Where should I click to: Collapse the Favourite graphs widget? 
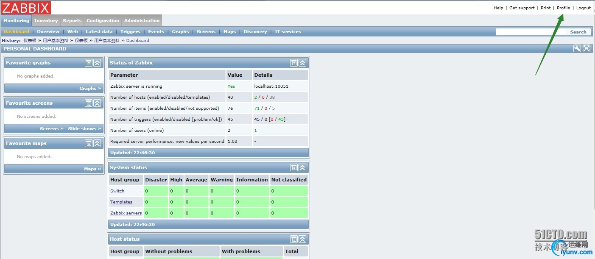pyautogui.click(x=97, y=63)
